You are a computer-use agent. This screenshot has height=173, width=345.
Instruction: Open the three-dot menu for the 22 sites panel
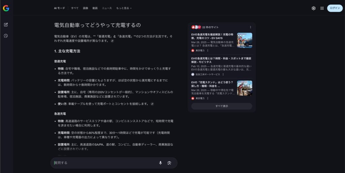(x=250, y=27)
